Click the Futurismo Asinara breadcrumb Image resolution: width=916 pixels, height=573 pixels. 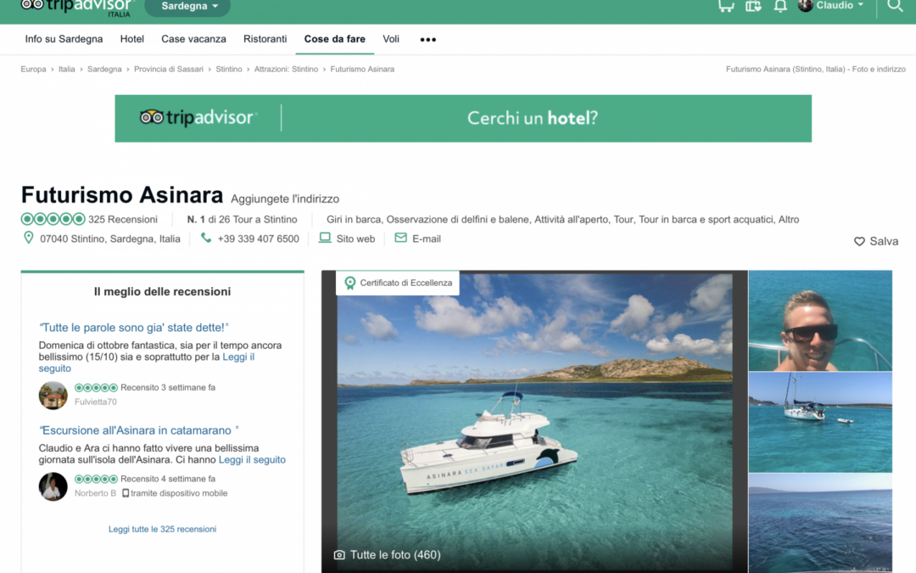tap(362, 69)
